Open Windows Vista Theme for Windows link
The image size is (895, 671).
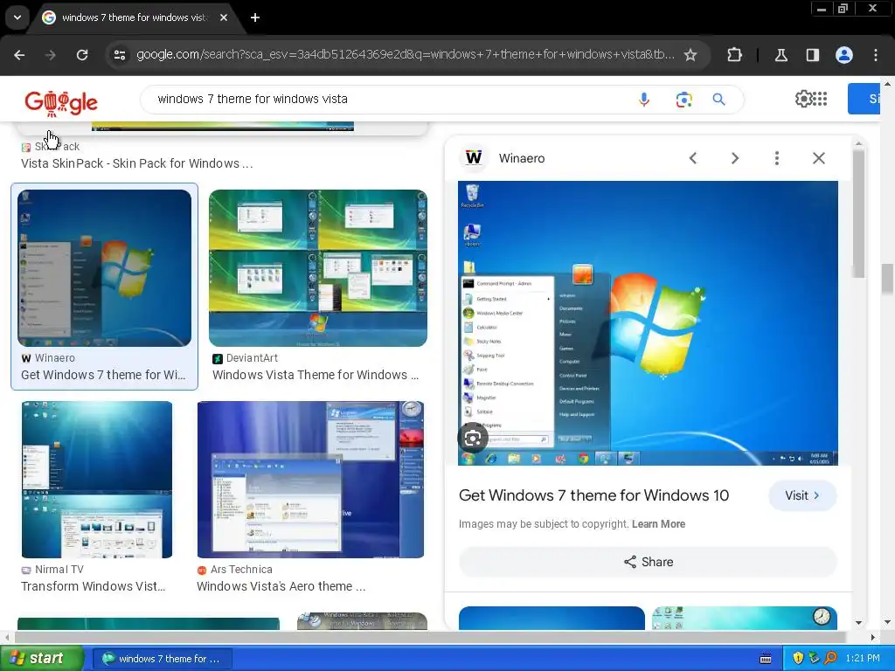(316, 375)
